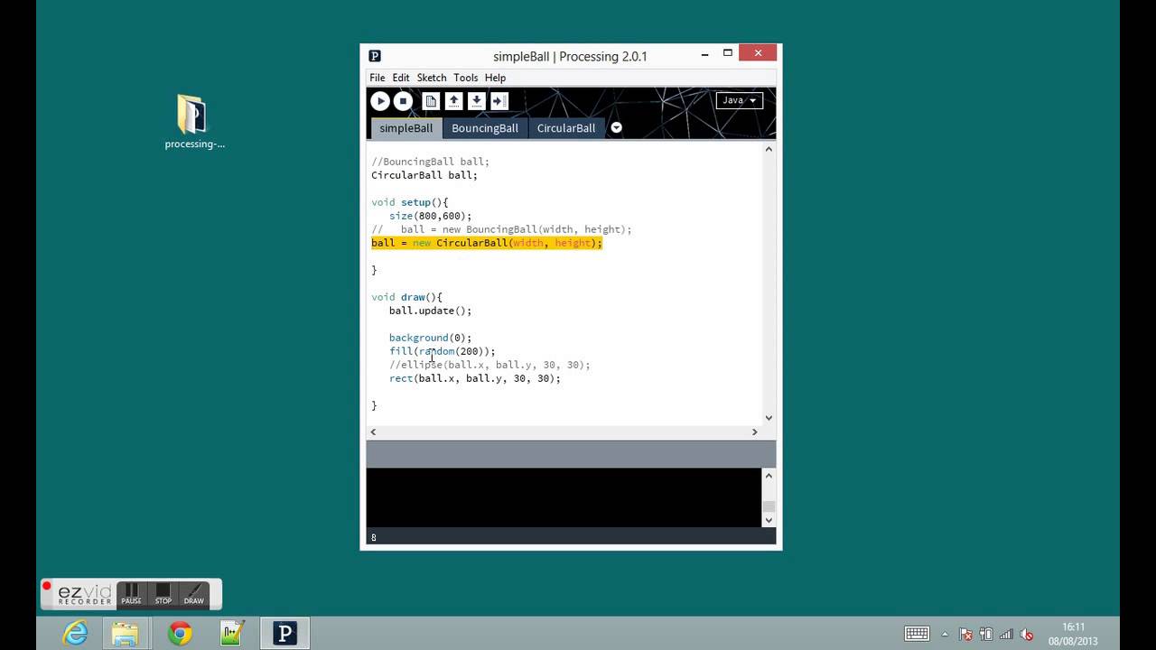Create a new sketch from the toolbar
Screen dimensions: 1156x650
(431, 101)
